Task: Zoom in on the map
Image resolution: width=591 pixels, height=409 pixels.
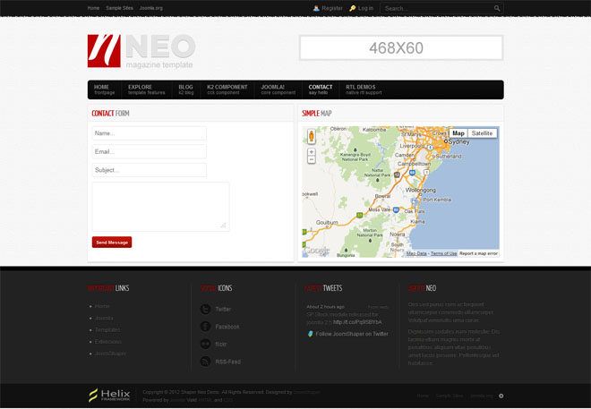Action: [312, 152]
